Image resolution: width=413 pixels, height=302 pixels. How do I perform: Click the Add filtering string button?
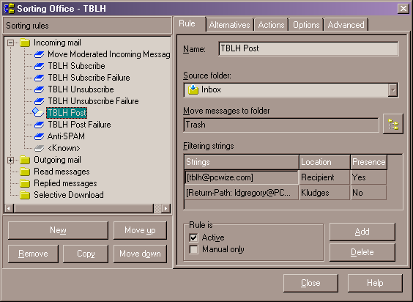(362, 232)
